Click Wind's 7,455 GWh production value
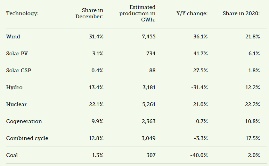The height and width of the screenshot is (166, 269). 148,37
